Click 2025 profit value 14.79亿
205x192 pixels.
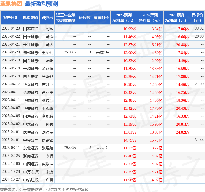click(x=130, y=140)
